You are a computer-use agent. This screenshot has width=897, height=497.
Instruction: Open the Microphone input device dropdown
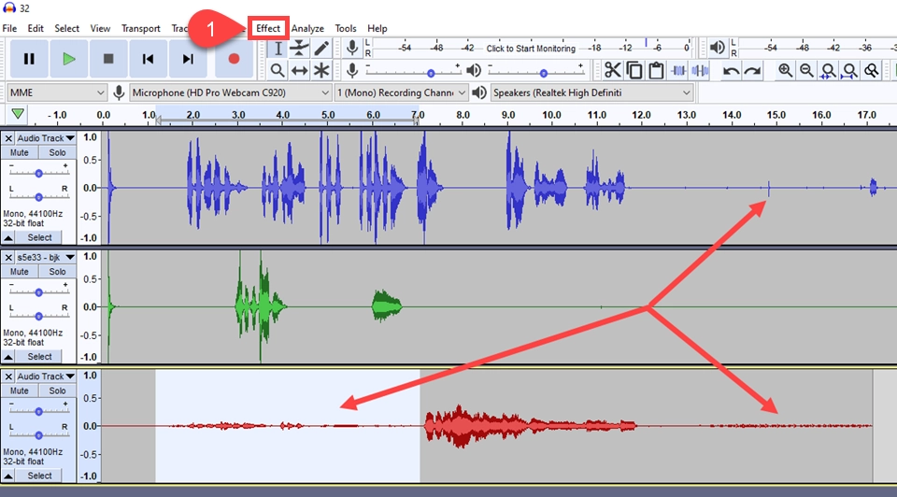coord(230,92)
